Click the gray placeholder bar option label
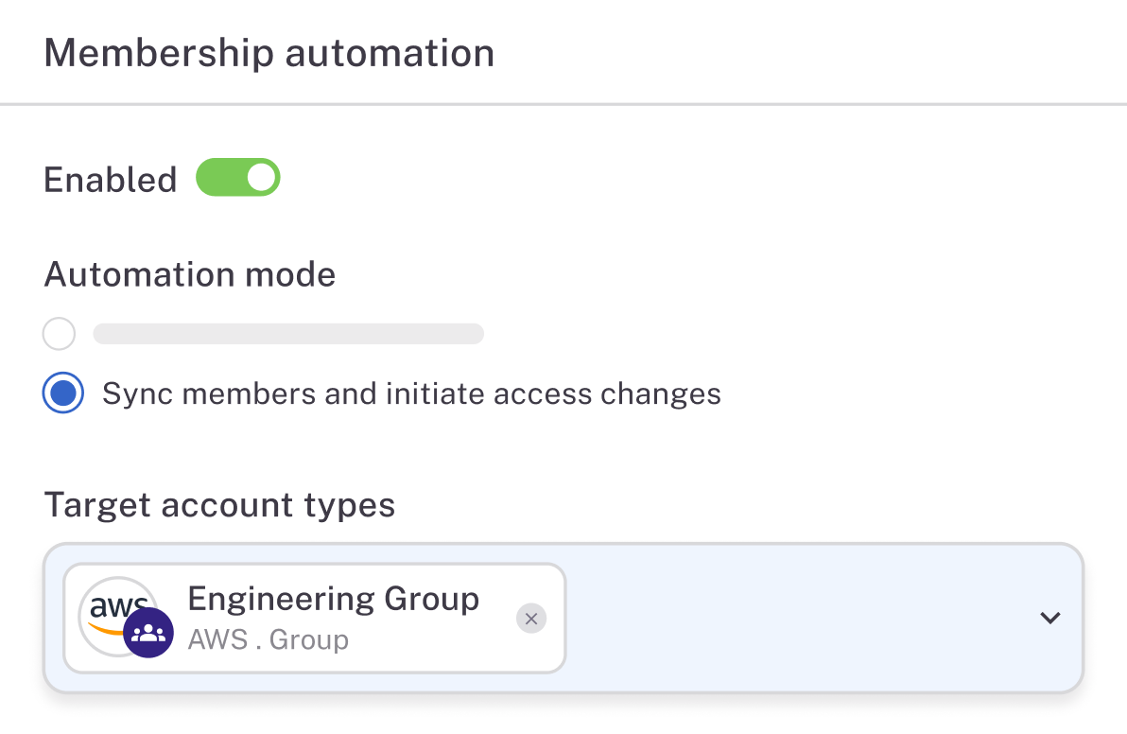 coord(288,334)
